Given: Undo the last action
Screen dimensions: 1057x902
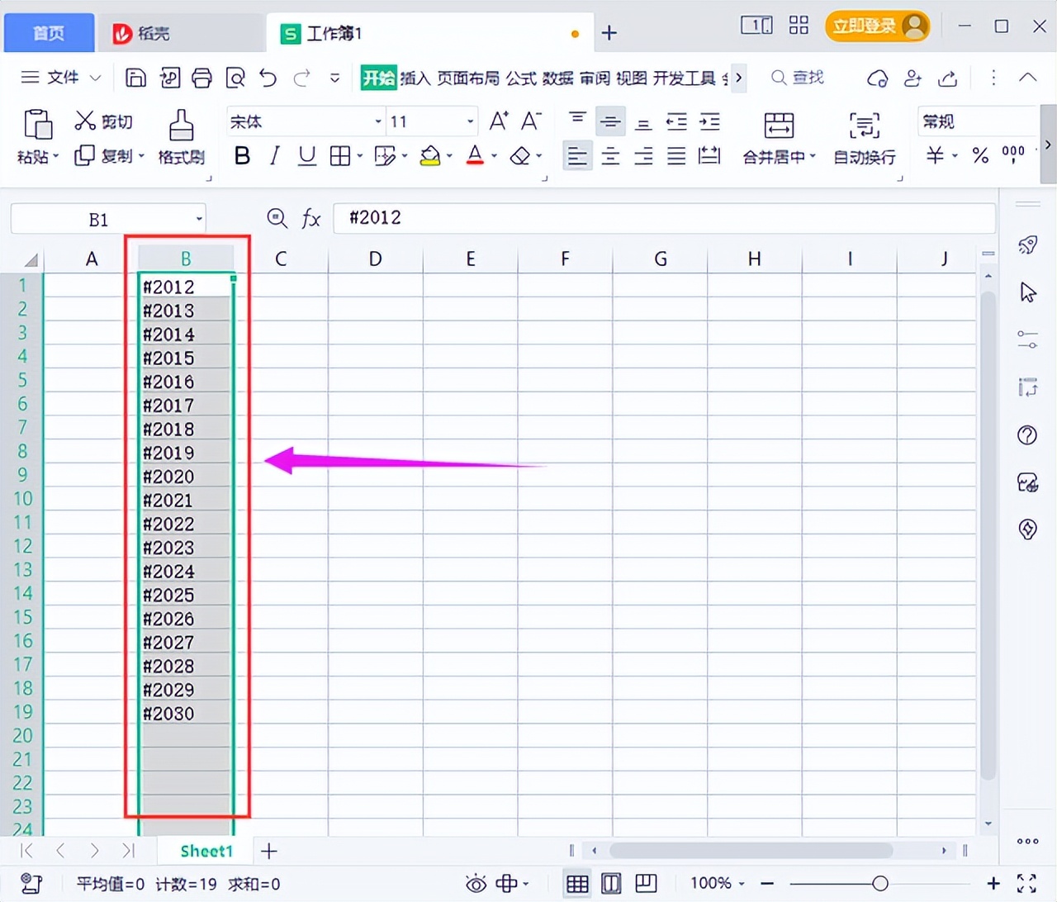Looking at the screenshot, I should coord(268,78).
